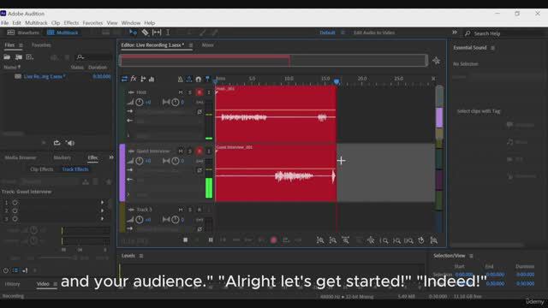Viewport: 548px width, 308px height.
Task: Expand hidden panel tabs next to Effects Rack
Action: tap(111, 157)
